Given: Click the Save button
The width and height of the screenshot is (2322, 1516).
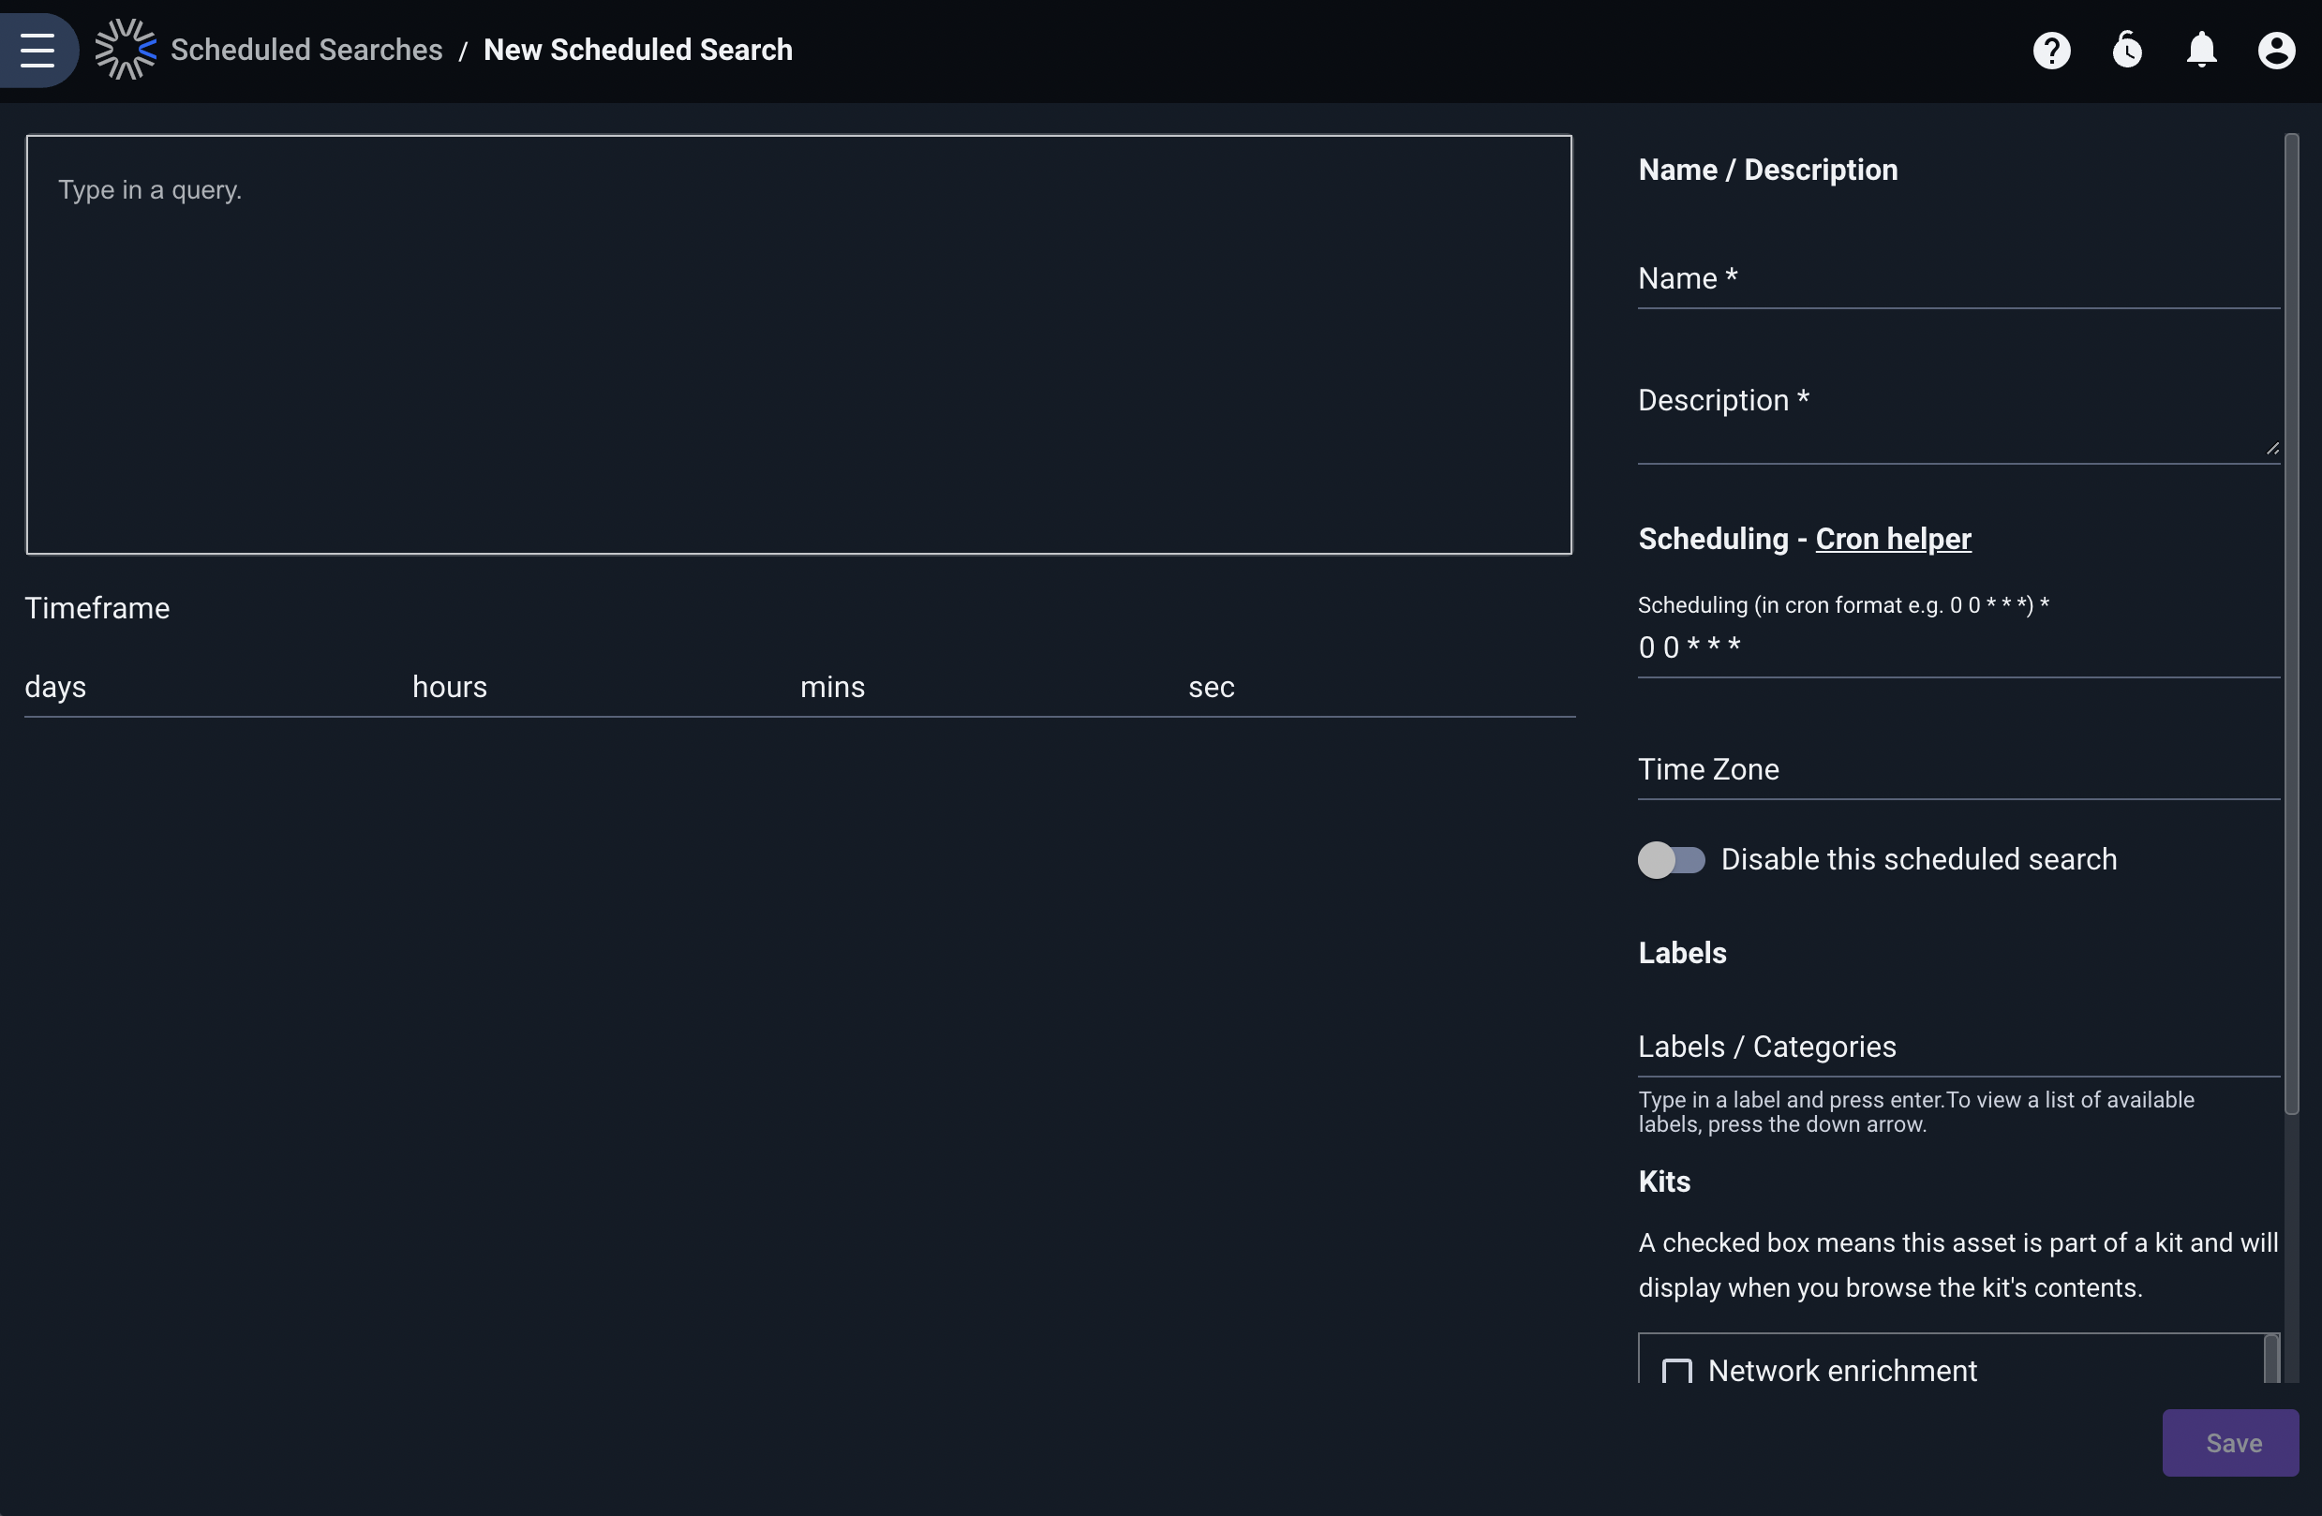Looking at the screenshot, I should pos(2230,1443).
